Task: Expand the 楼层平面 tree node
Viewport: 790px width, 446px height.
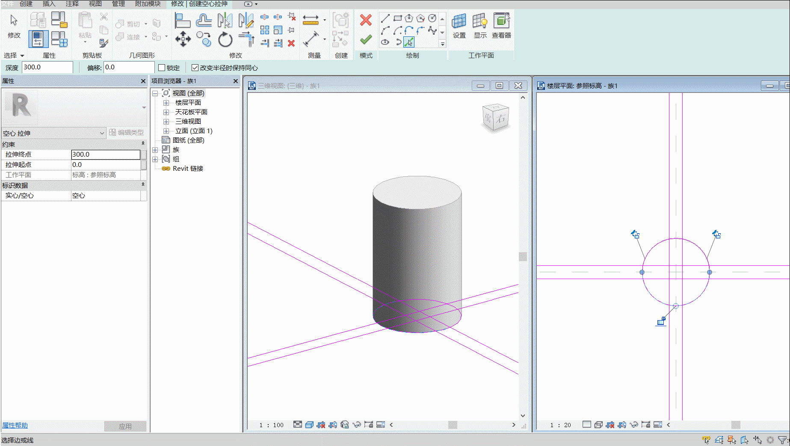Action: tap(166, 103)
